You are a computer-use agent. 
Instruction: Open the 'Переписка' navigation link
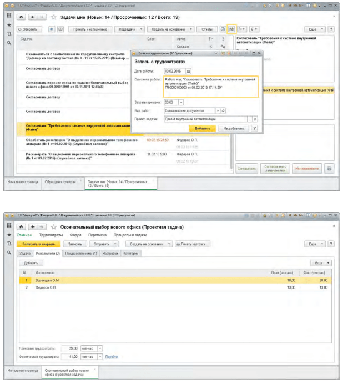click(x=97, y=235)
